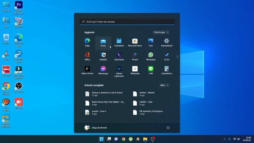
Task: Open the Wi-Fi network tray icon
Action: pyautogui.click(x=235, y=139)
